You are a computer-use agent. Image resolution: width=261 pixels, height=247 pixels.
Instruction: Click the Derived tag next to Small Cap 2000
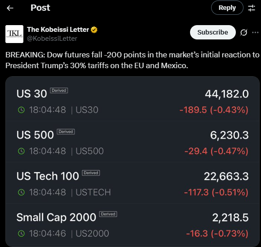[x=108, y=214]
